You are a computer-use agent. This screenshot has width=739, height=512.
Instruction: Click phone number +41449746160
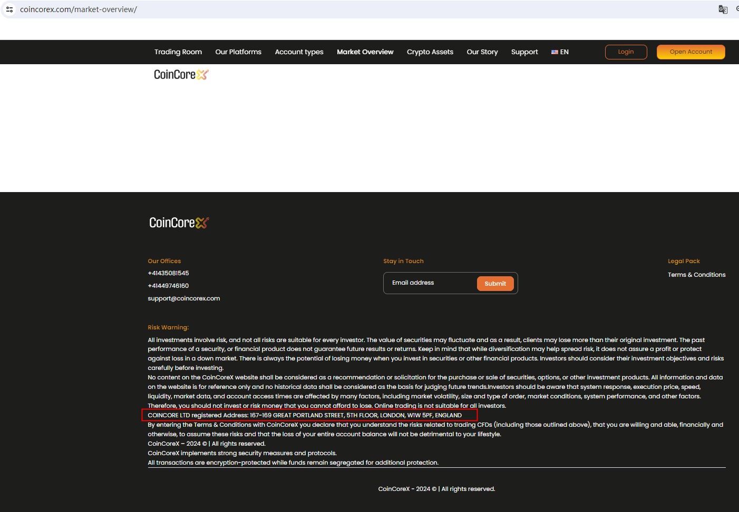click(x=168, y=286)
